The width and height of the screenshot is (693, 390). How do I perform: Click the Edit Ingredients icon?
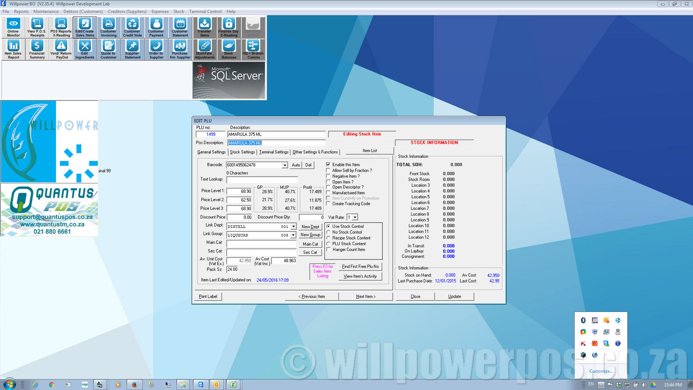point(85,49)
